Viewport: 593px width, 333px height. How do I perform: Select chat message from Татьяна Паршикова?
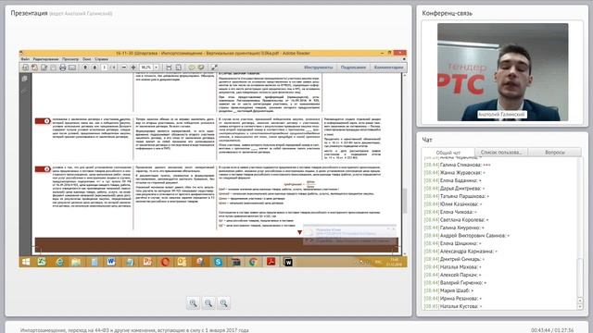(x=457, y=196)
